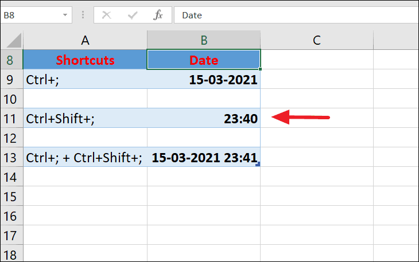
Task: Select column B header
Action: click(204, 40)
